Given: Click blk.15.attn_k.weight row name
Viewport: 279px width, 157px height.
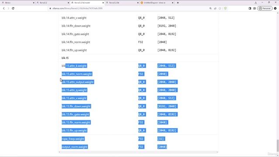Looking at the screenshot, I should (74, 66).
